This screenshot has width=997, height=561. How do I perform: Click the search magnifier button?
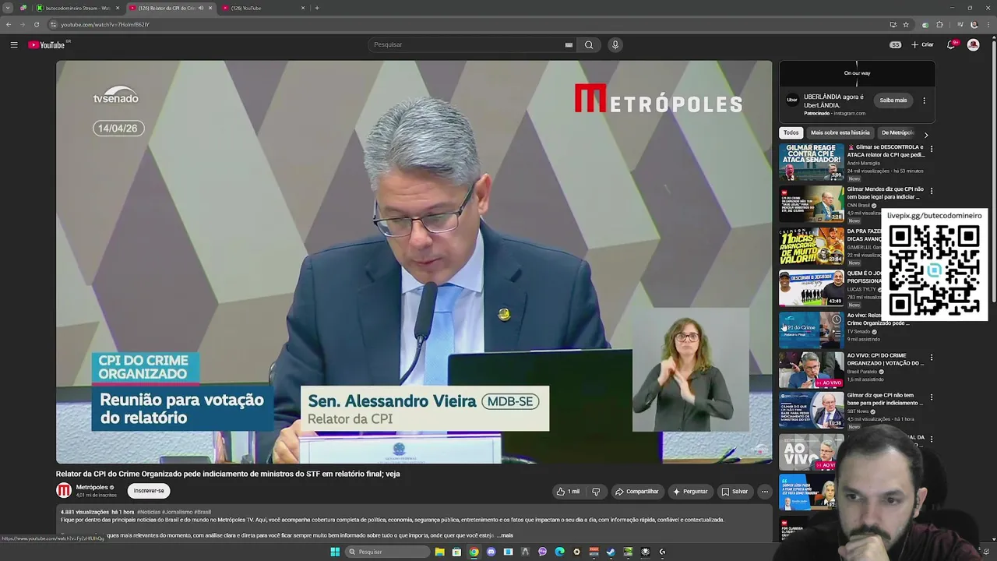click(x=589, y=44)
